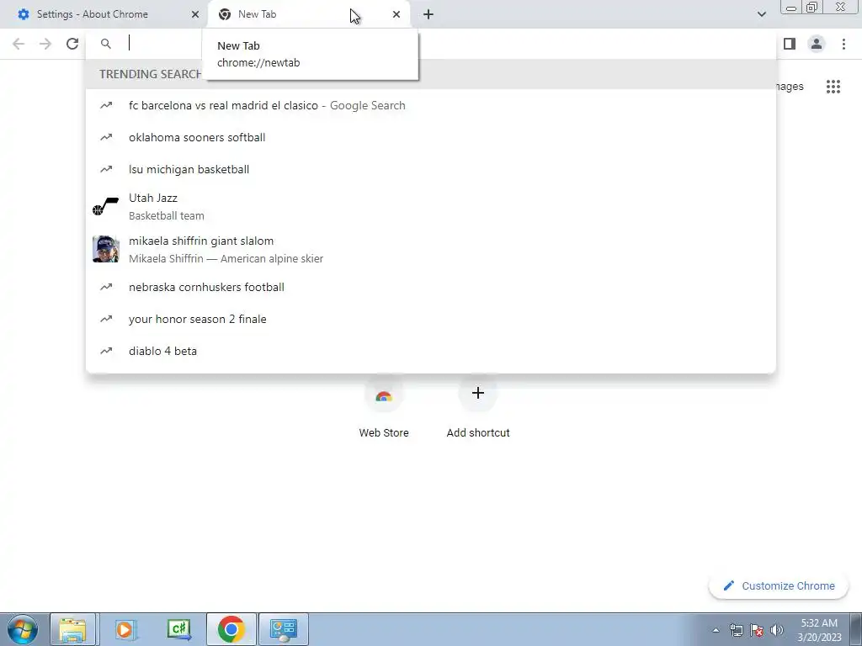Open Windows Explorer from the taskbar

[x=73, y=629]
